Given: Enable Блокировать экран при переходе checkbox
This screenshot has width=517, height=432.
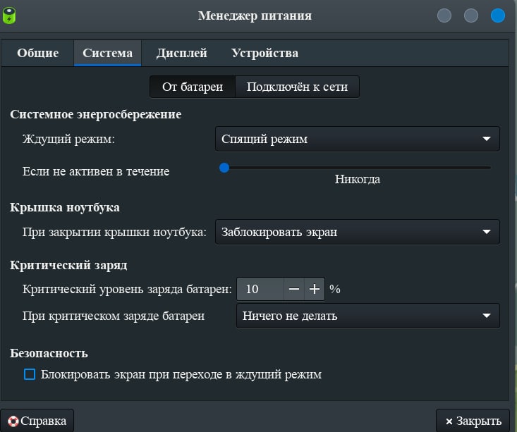Looking at the screenshot, I should click(x=30, y=374).
